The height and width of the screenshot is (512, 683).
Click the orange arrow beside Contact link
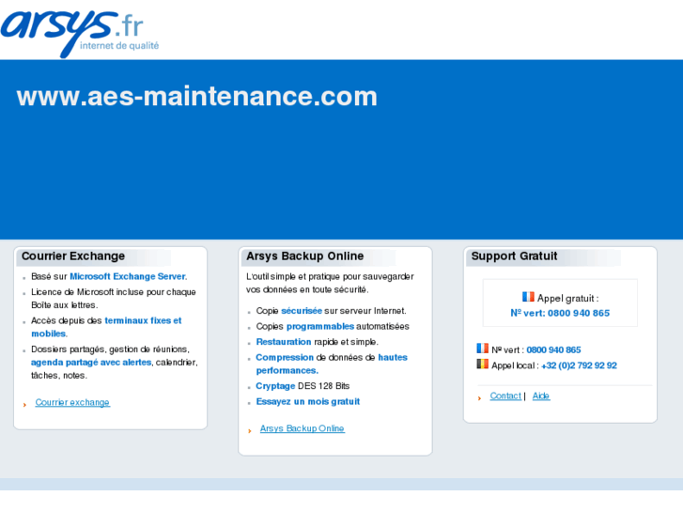(x=479, y=398)
